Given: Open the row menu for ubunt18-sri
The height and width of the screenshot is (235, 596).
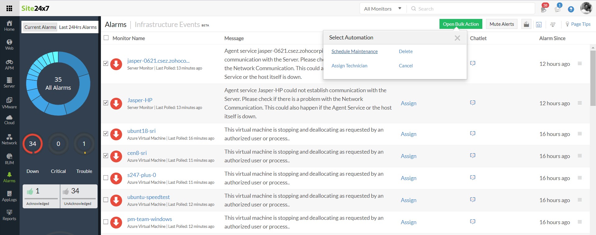Looking at the screenshot, I should (580, 133).
